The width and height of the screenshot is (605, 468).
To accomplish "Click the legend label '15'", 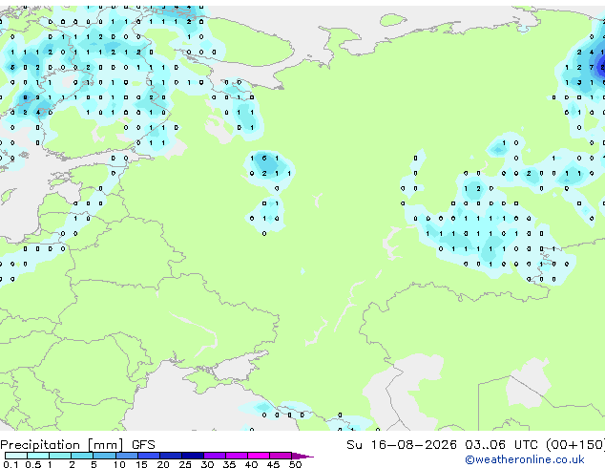I will point(141,464).
